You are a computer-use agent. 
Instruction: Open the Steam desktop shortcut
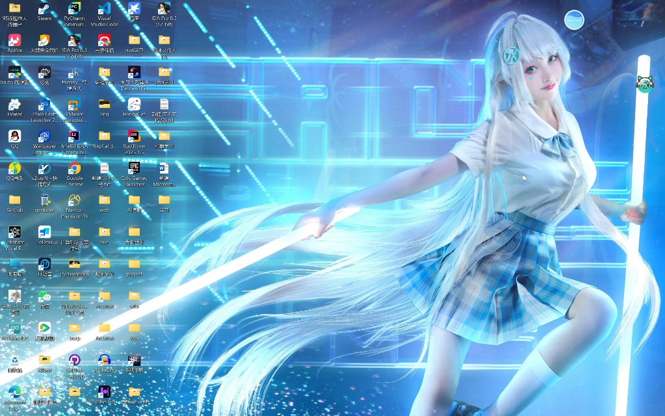pos(44,9)
